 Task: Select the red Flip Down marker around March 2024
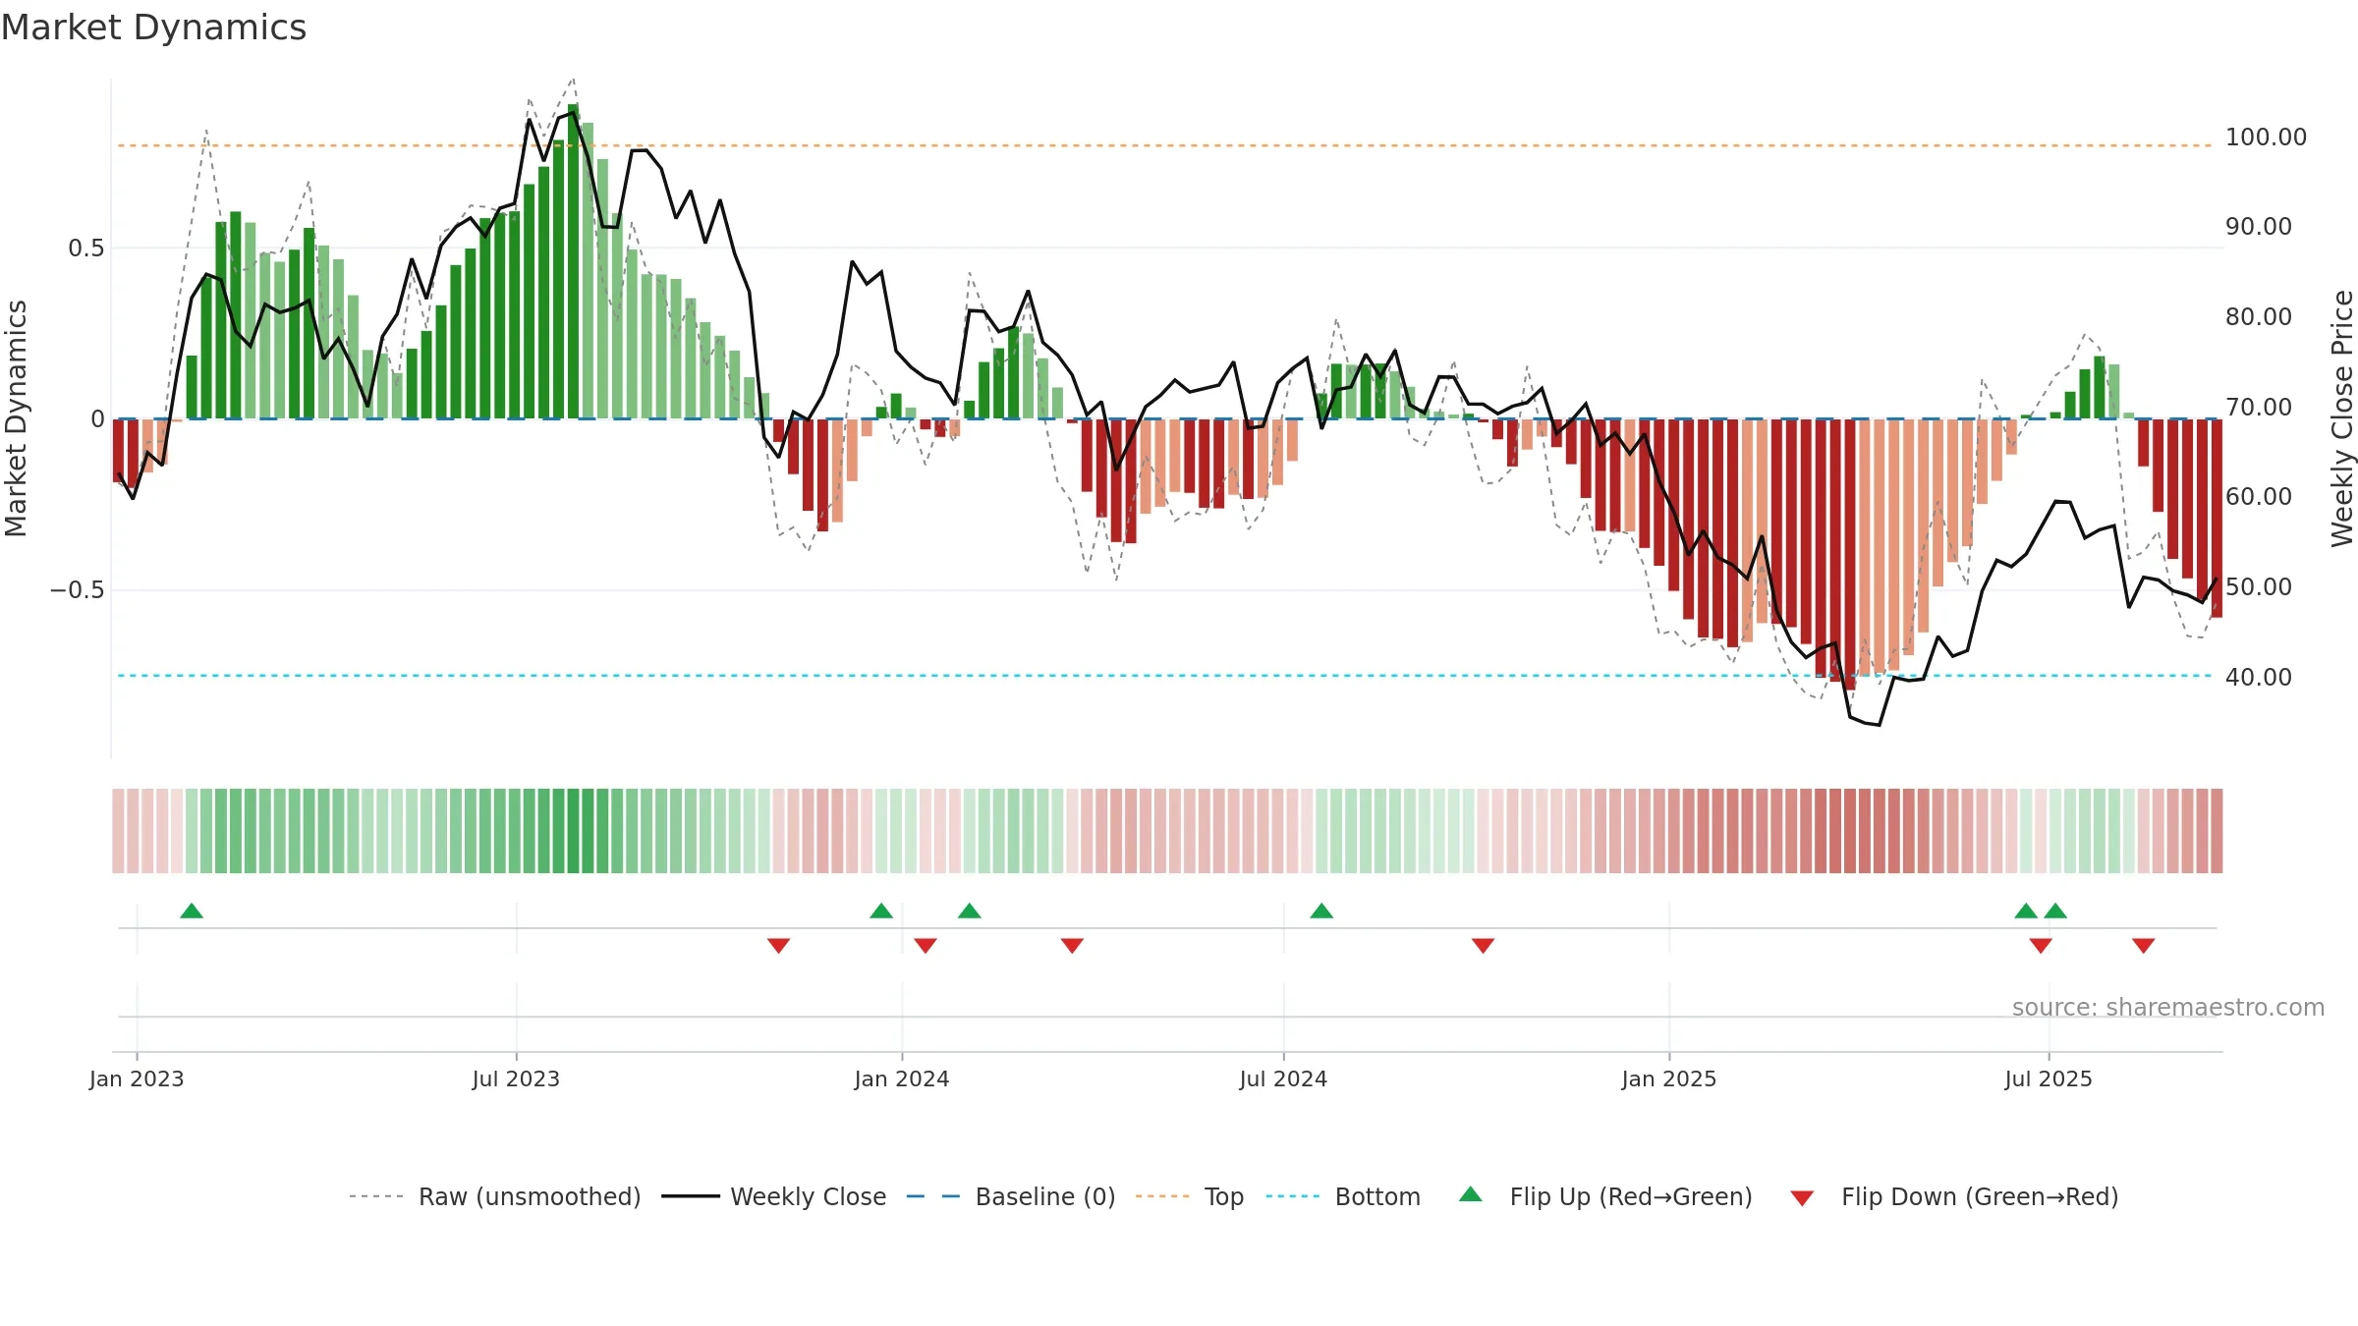(1072, 945)
